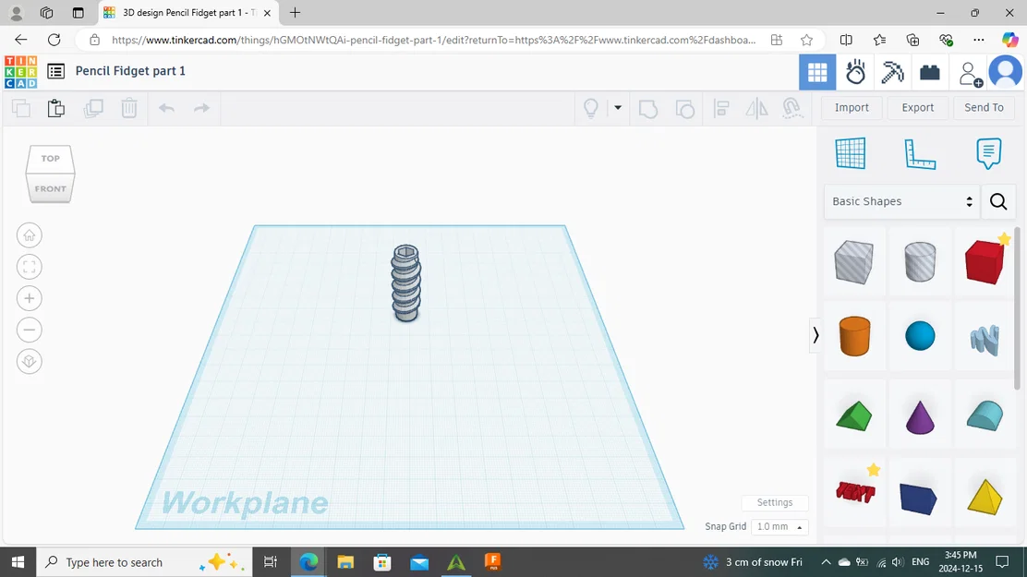Collapse the shapes panel chevron
Viewport: 1027px width, 577px height.
pos(816,335)
